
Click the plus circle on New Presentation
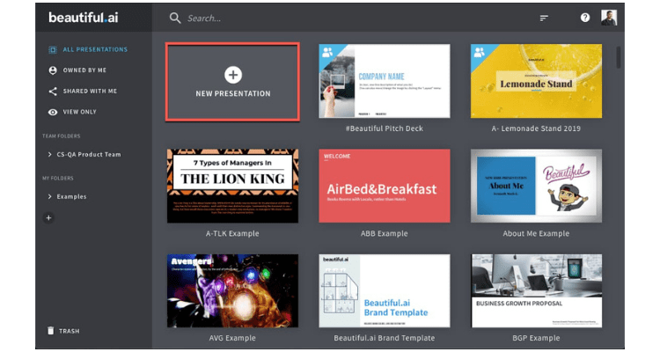pyautogui.click(x=233, y=75)
